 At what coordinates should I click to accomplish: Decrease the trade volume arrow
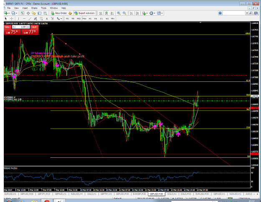[14, 27]
